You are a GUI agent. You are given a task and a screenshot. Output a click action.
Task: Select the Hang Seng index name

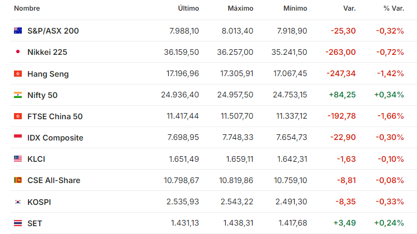48,74
